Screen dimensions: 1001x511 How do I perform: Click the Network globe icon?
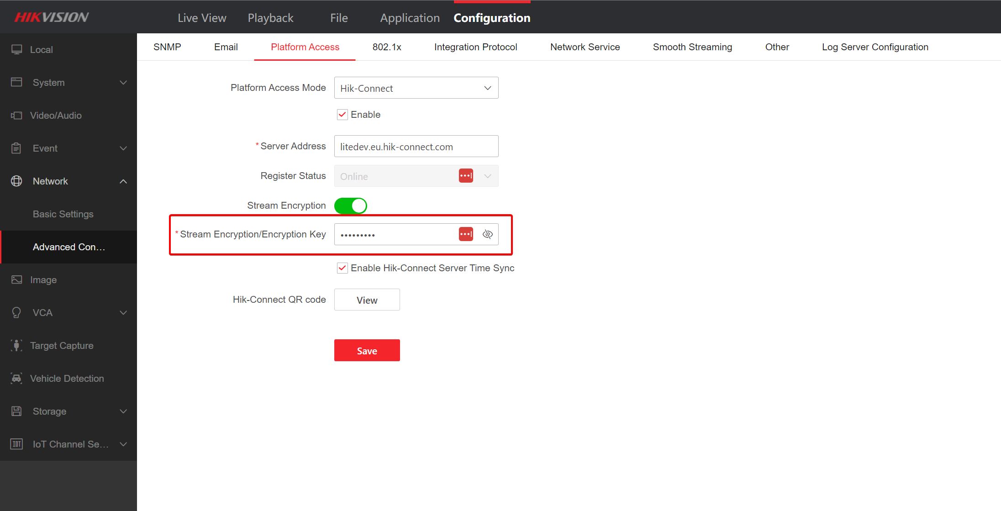(x=16, y=181)
